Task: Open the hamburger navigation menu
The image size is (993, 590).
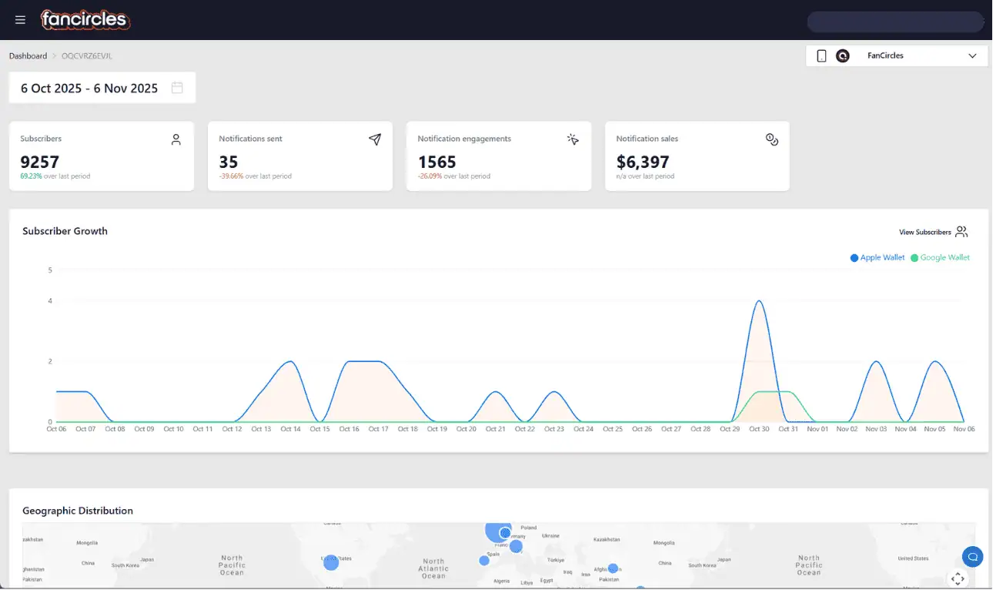Action: click(x=20, y=20)
